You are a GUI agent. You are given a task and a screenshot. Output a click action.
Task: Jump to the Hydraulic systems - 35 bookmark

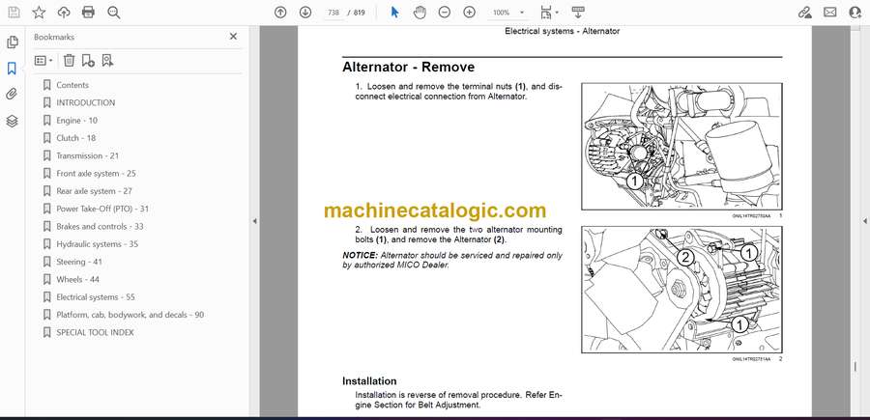(x=97, y=244)
